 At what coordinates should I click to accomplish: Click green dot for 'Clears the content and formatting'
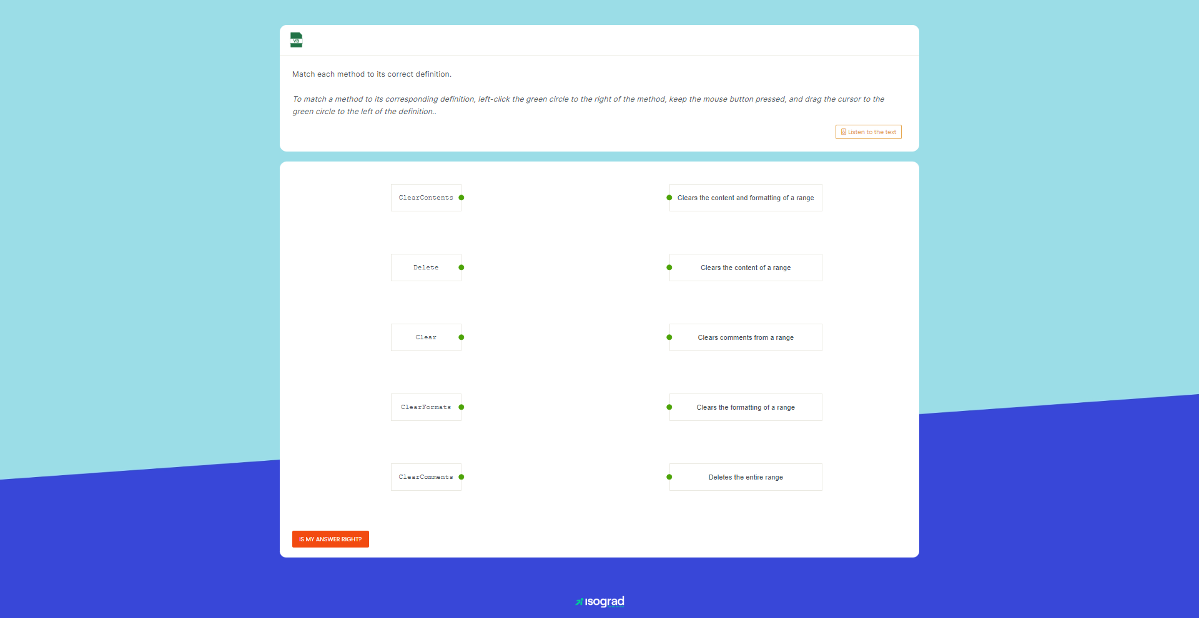[x=669, y=198]
